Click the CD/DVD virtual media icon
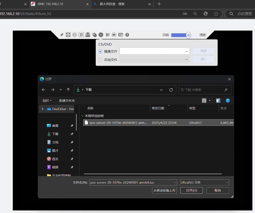Screen dimensions: 255x213 coord(101,35)
